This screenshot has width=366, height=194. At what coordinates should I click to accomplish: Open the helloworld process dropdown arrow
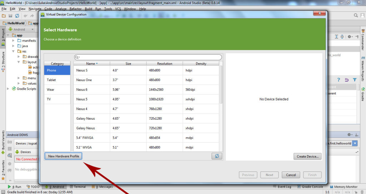pyautogui.click(x=355, y=143)
